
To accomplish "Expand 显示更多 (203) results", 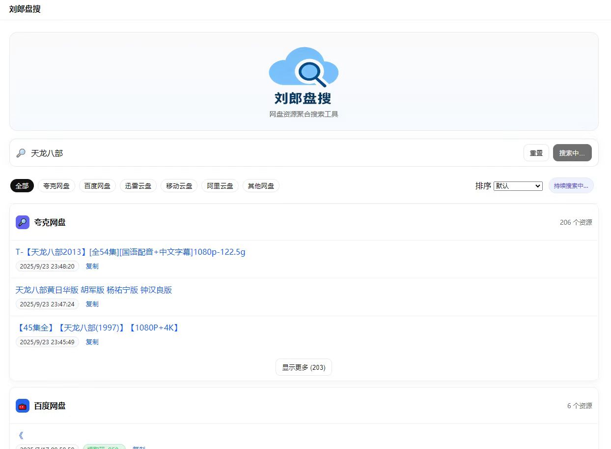I will pyautogui.click(x=304, y=367).
